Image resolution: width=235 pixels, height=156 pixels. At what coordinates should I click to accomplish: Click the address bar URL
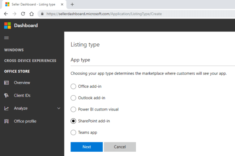(x=104, y=14)
